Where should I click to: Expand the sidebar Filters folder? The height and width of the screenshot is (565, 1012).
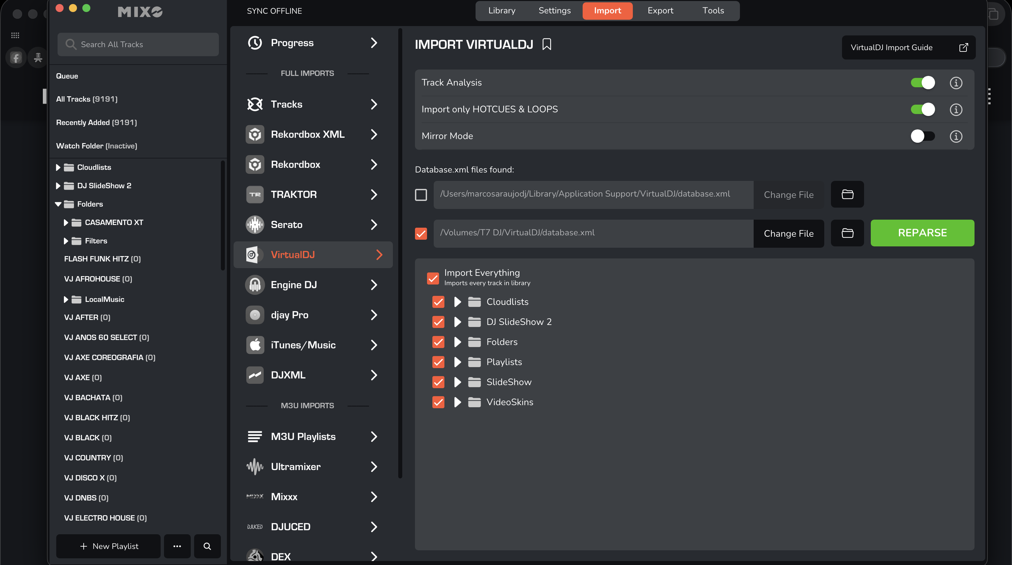click(66, 241)
